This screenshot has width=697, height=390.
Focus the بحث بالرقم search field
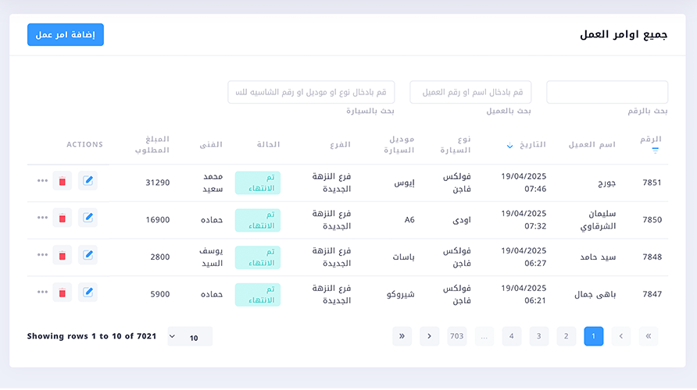click(x=607, y=92)
